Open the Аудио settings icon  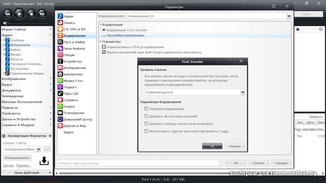pyautogui.click(x=60, y=16)
